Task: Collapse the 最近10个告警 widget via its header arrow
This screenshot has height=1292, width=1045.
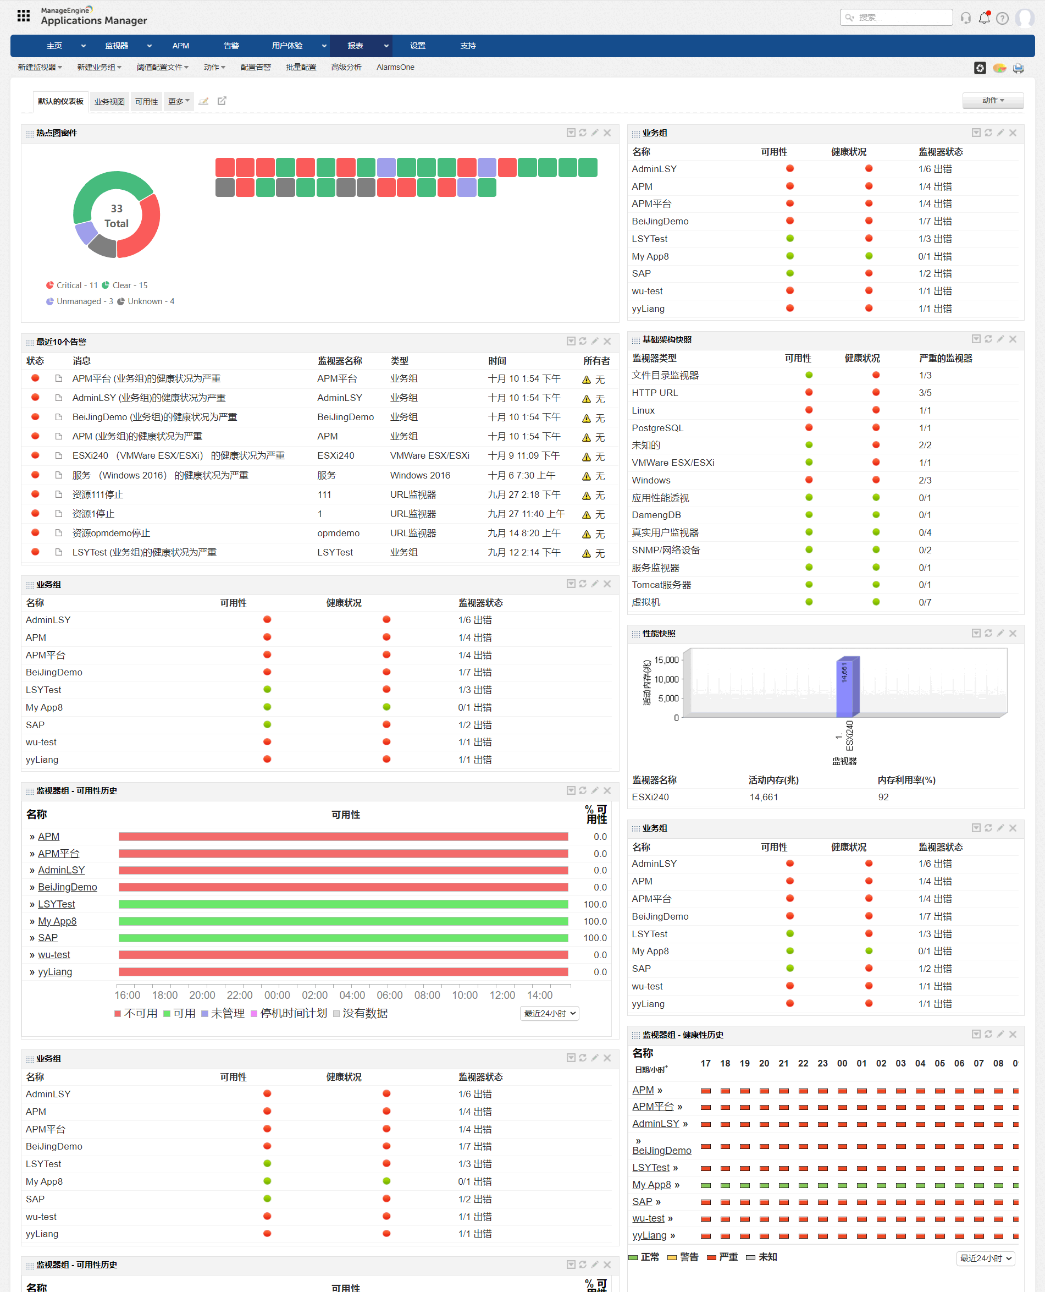Action: pyautogui.click(x=571, y=341)
